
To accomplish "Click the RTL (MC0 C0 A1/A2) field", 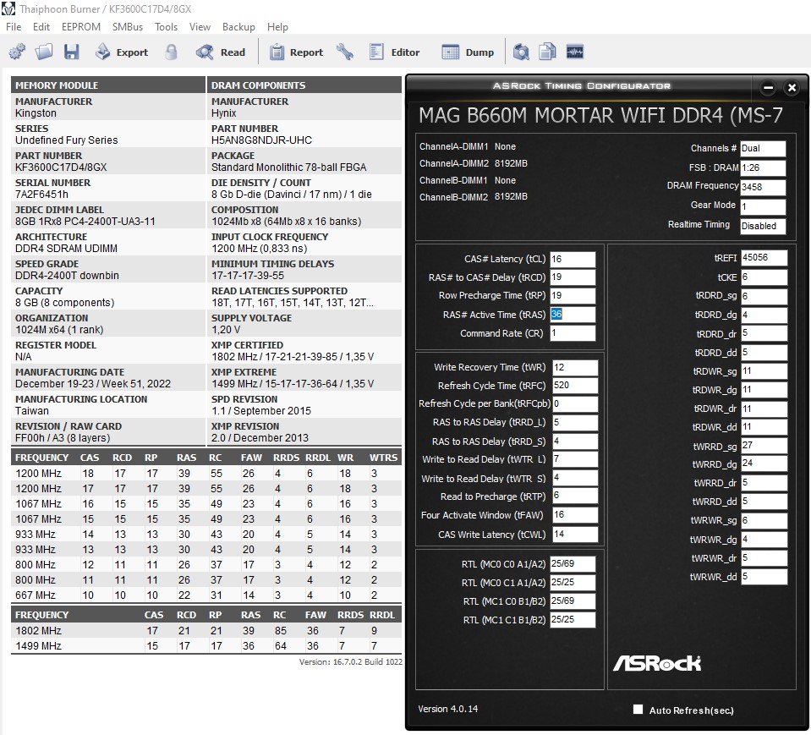I will pos(573,564).
